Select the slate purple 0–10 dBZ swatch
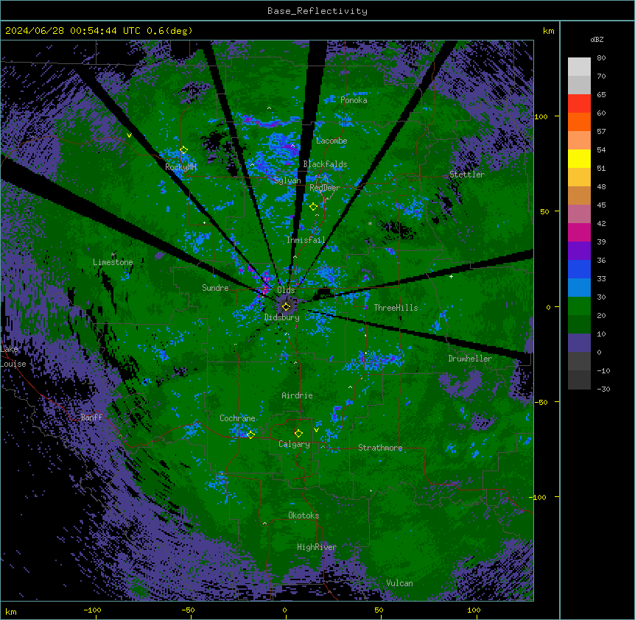This screenshot has height=620, width=635. coord(579,343)
